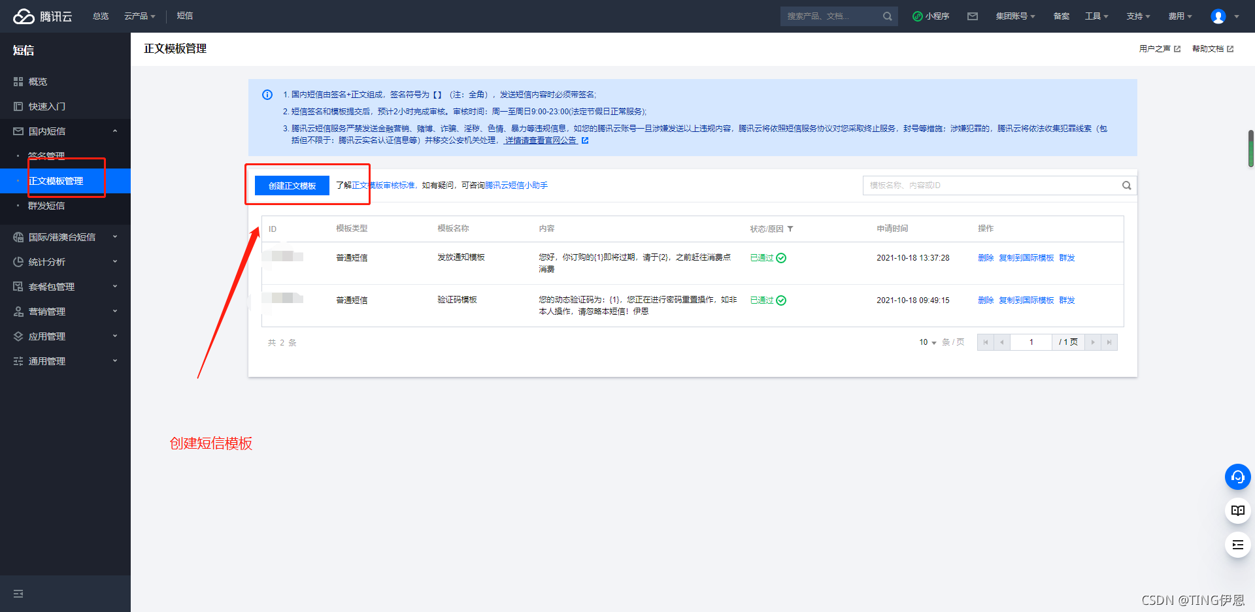Click the Tencent Cloud logo
Viewport: 1255px width, 612px height.
[42, 16]
